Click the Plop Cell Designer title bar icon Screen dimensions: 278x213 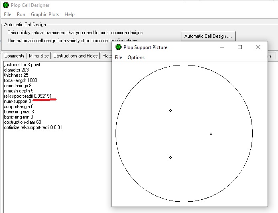click(5, 5)
